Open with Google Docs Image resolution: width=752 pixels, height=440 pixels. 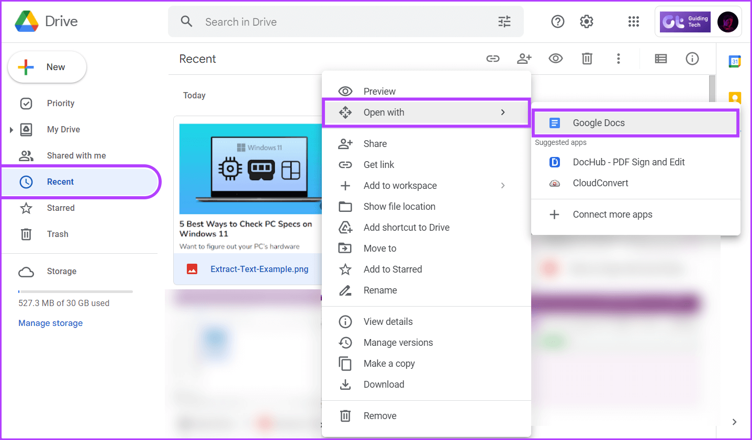635,123
